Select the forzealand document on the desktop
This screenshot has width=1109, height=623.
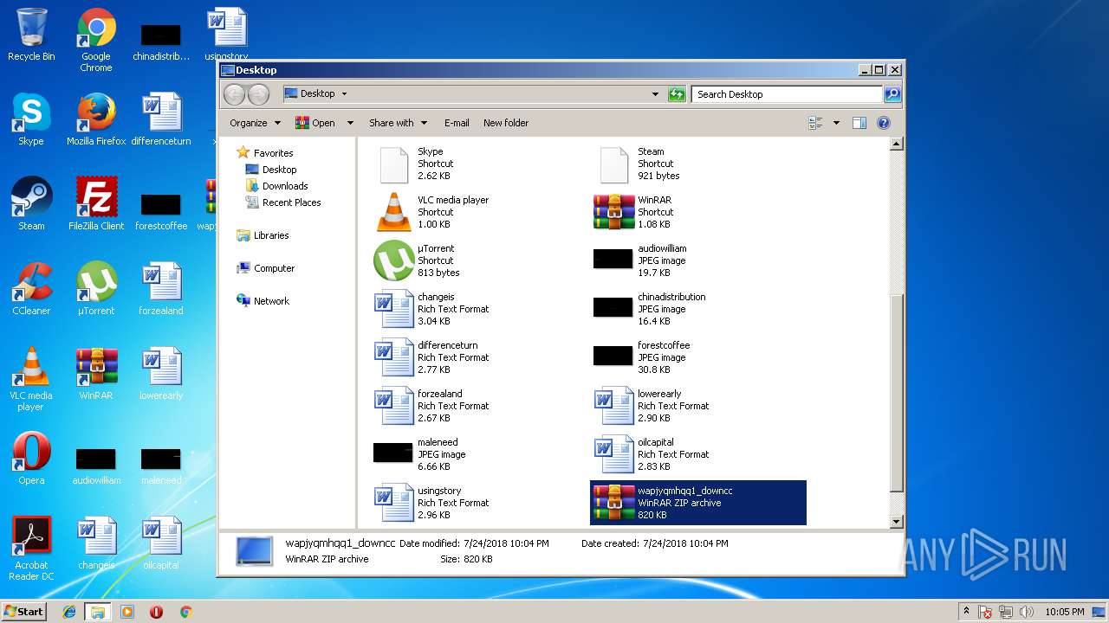click(161, 289)
